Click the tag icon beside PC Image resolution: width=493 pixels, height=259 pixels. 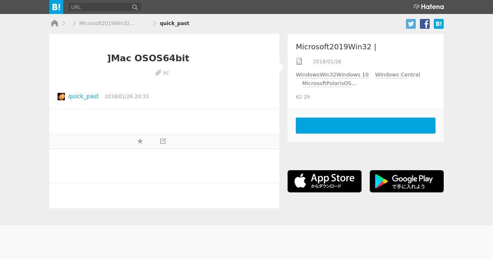pos(158,73)
